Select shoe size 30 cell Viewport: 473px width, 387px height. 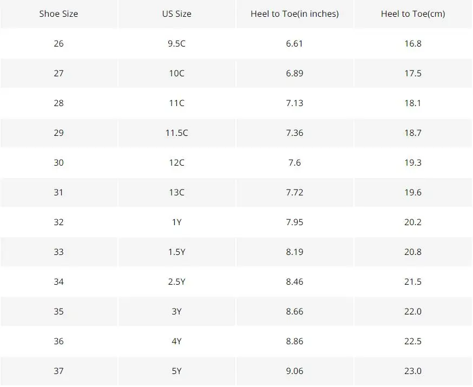[58, 162]
